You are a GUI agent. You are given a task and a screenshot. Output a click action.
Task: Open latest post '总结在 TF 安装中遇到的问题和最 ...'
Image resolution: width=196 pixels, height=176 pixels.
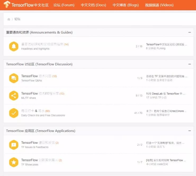click(x=167, y=76)
